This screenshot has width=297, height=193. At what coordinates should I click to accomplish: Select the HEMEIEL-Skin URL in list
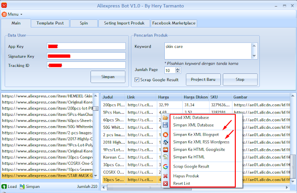pos(47,96)
